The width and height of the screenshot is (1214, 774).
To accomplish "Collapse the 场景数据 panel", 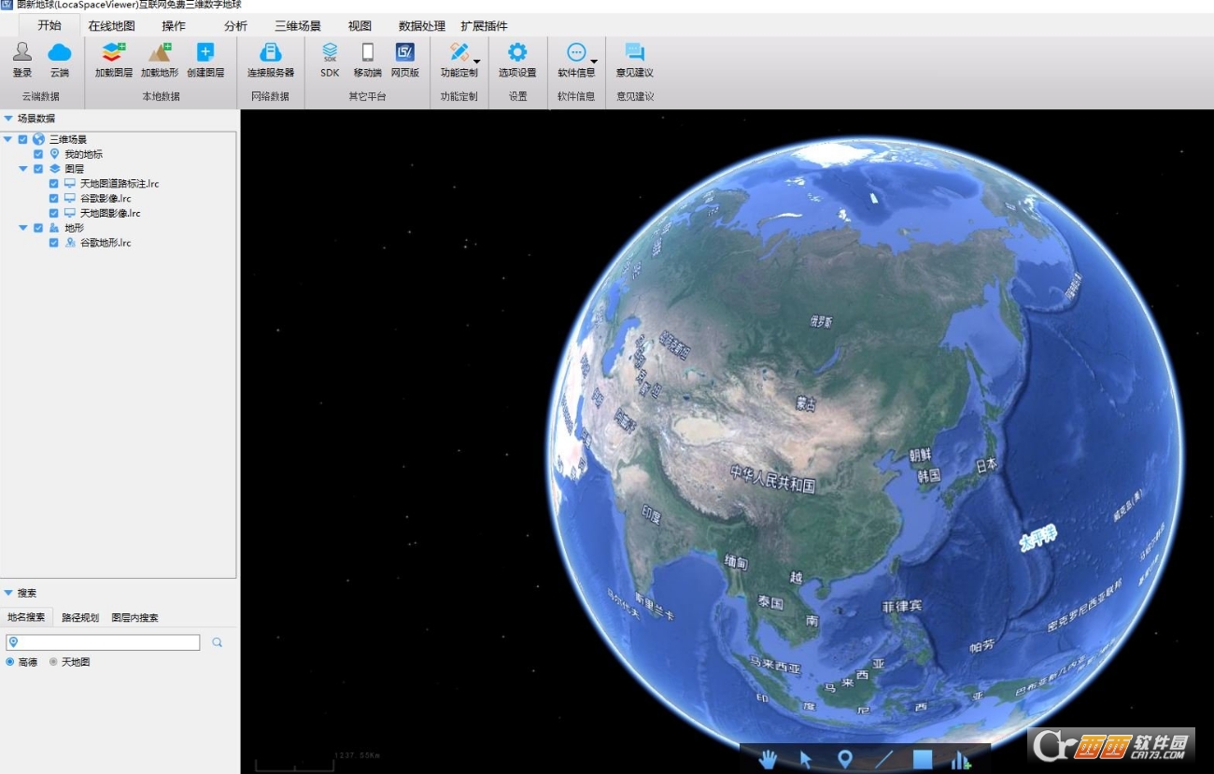I will (8, 119).
